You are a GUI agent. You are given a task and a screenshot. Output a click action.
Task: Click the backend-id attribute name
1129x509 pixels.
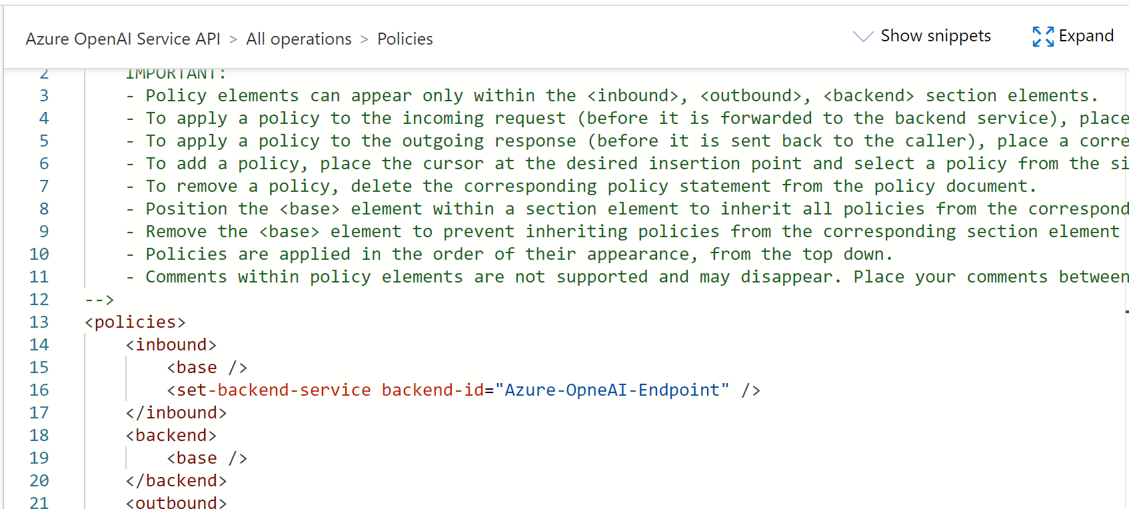(x=433, y=390)
